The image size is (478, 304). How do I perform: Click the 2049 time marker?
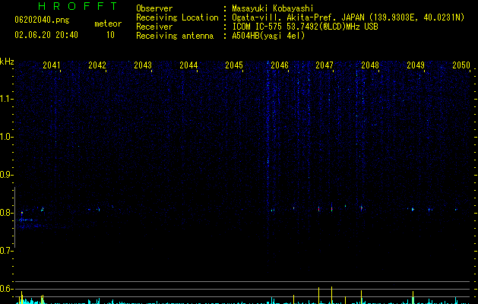point(416,65)
